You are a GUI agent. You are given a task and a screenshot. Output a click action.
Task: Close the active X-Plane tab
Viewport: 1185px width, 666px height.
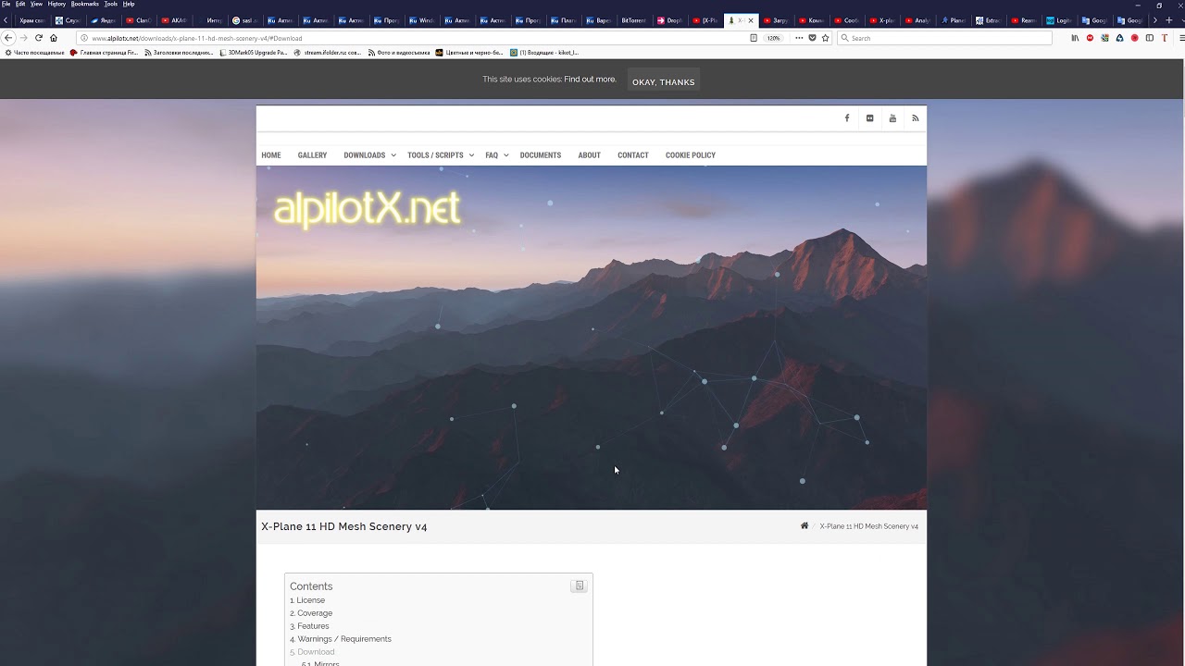(x=751, y=20)
